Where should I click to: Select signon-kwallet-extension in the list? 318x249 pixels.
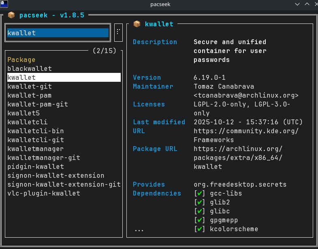pos(56,176)
